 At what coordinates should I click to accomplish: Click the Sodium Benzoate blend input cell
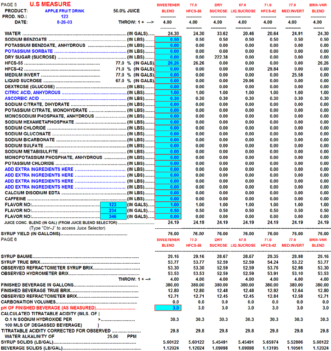168,40
